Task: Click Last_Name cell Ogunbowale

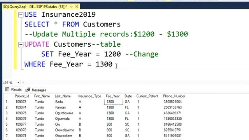Action: tap(64, 113)
